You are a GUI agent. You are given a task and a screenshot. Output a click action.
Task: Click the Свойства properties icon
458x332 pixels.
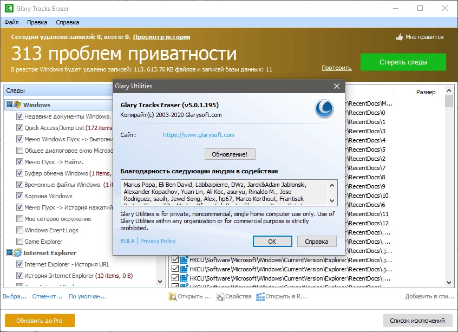coord(220,297)
